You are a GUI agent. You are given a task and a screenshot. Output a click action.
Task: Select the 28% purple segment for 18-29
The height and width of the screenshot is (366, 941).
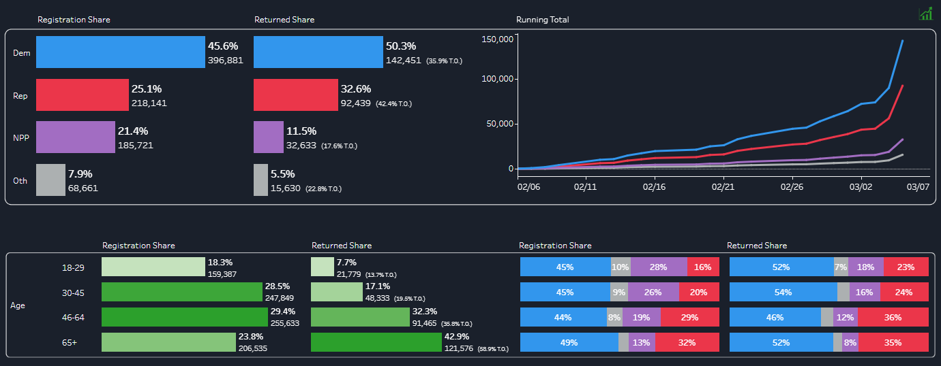(659, 267)
